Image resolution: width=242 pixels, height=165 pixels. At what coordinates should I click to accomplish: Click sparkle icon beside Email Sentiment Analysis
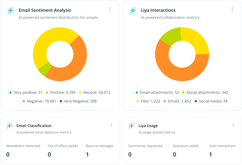(11, 10)
